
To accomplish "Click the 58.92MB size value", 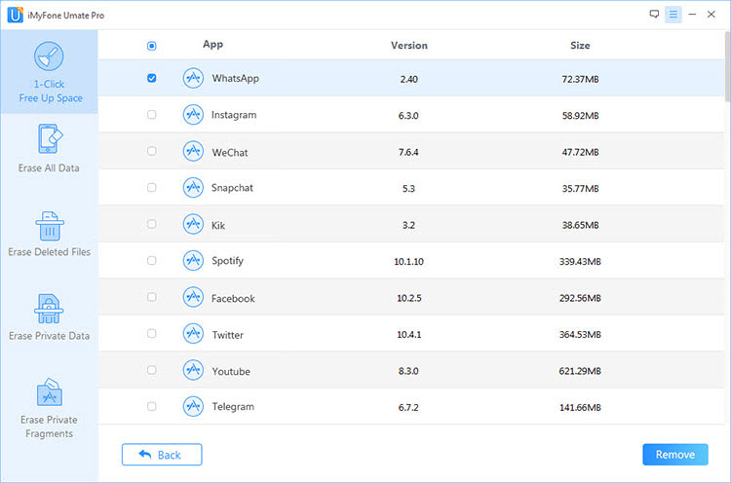I will click(x=580, y=116).
